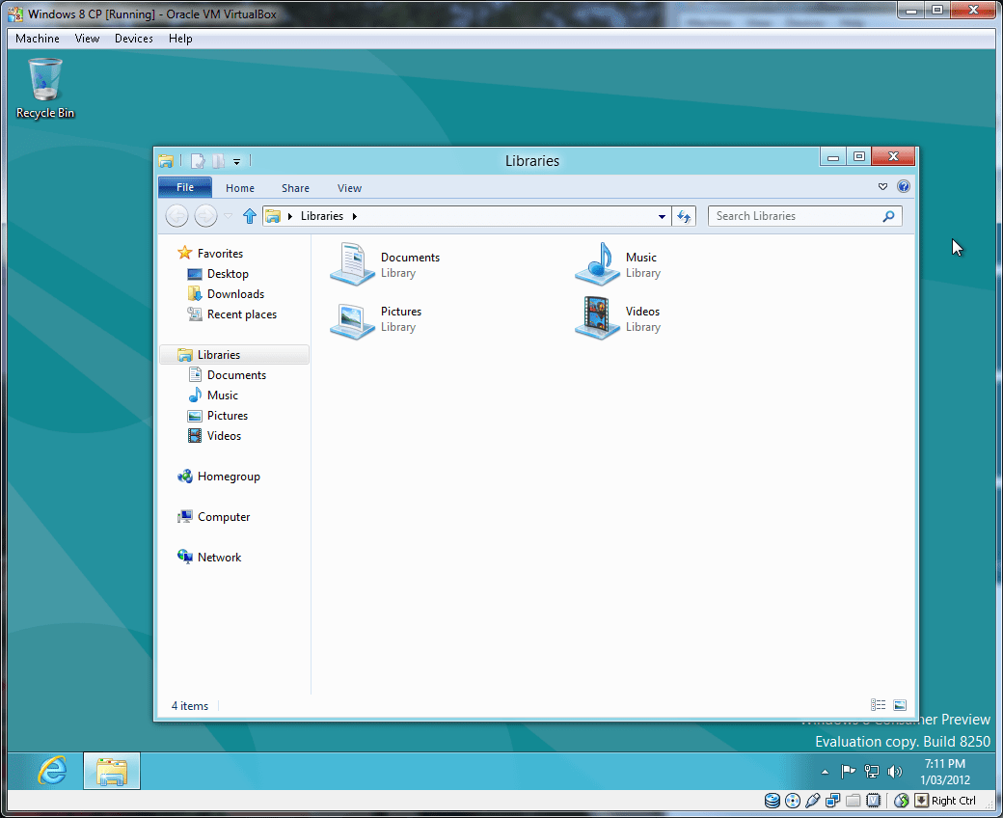Expand the ribbon with the chevron arrow
Image resolution: width=1003 pixels, height=818 pixels.
tap(882, 187)
